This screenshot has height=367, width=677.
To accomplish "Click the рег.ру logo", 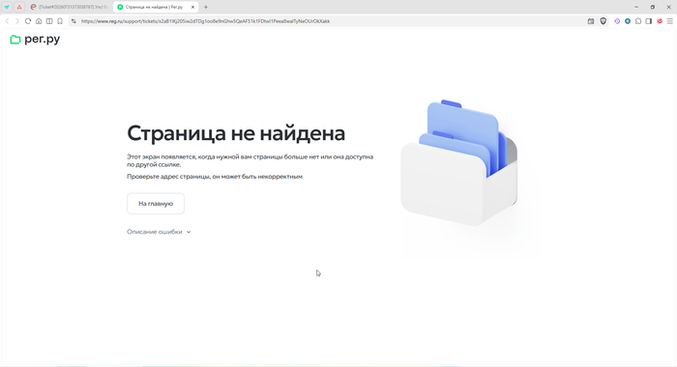I will (35, 40).
